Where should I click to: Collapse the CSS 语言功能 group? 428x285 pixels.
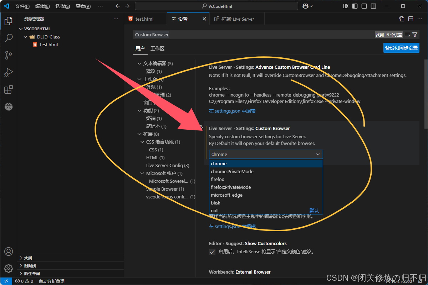[142, 142]
